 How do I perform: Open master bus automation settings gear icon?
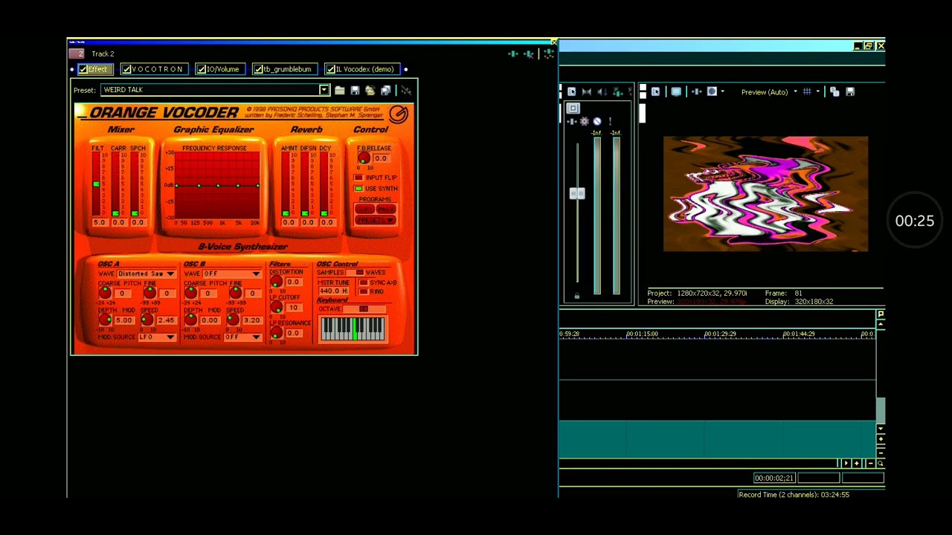click(585, 121)
